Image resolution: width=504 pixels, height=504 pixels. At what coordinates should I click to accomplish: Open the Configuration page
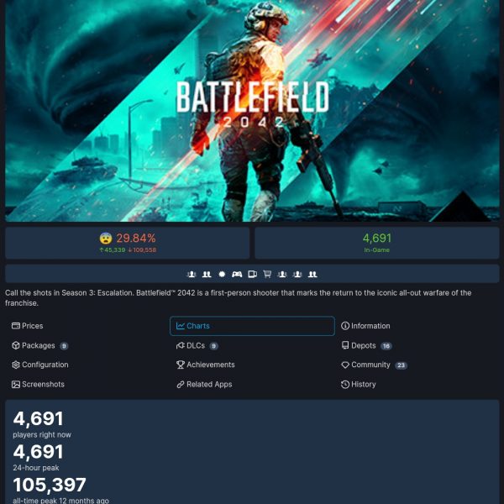pyautogui.click(x=39, y=365)
